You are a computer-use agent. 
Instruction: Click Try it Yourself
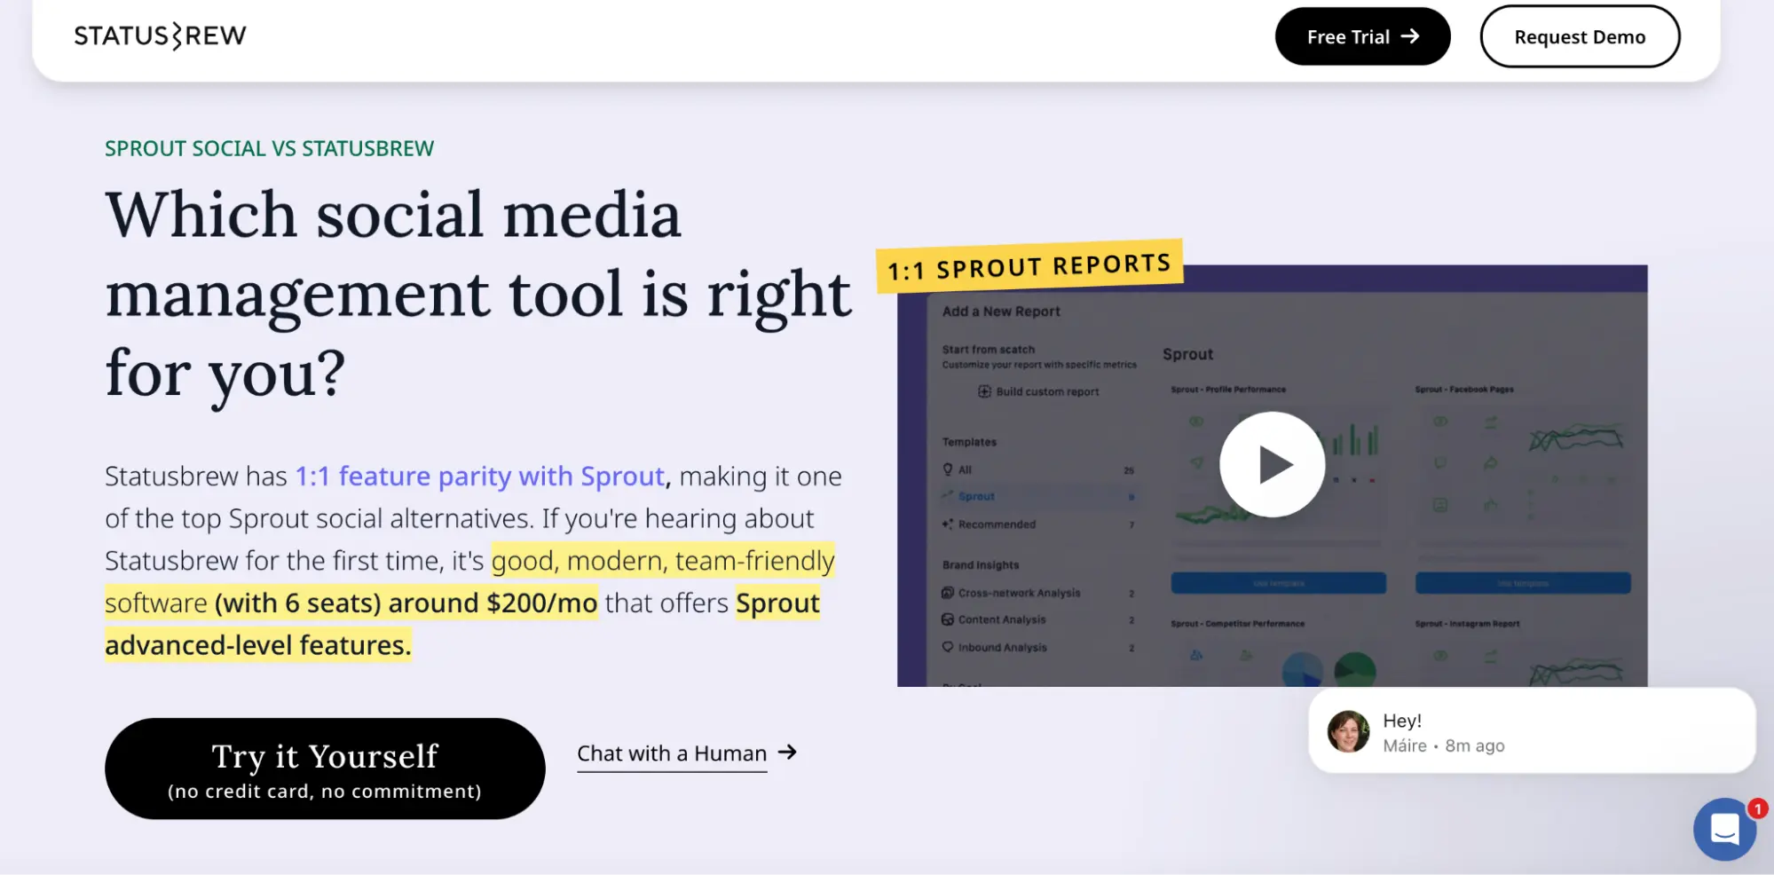[x=325, y=768]
